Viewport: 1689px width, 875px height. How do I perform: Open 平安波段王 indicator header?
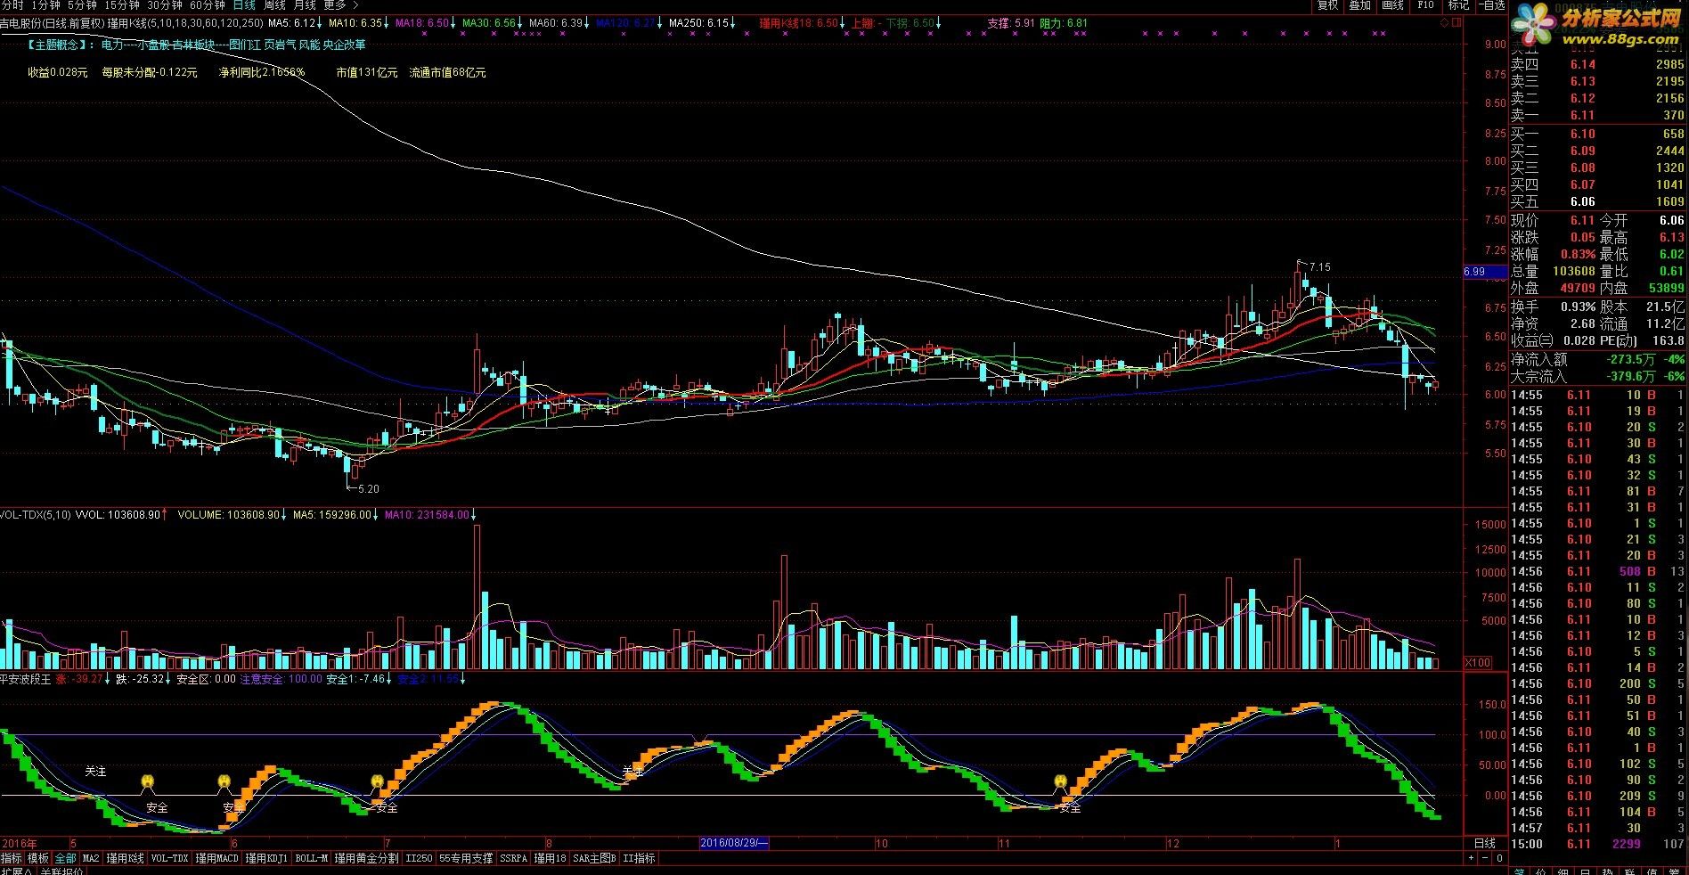[27, 679]
